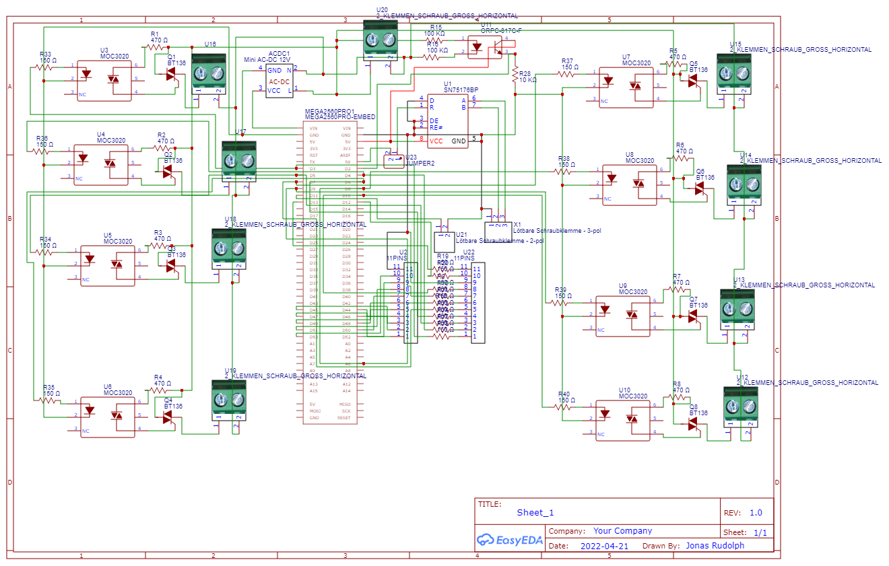Click the U21 2-pol screw clamp symbol

[x=444, y=242]
